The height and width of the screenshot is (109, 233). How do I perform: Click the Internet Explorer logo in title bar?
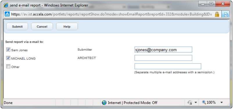(x=6, y=5)
